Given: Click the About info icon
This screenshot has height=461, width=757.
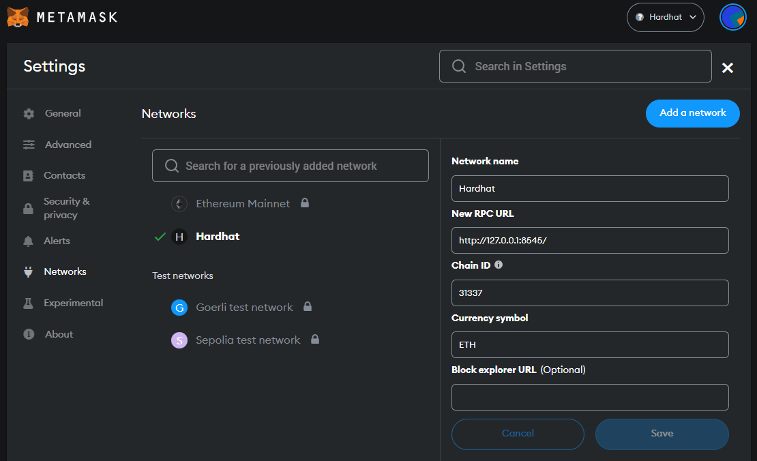Looking at the screenshot, I should (x=29, y=334).
